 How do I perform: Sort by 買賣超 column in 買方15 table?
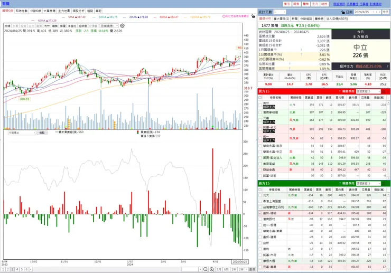click(309, 98)
